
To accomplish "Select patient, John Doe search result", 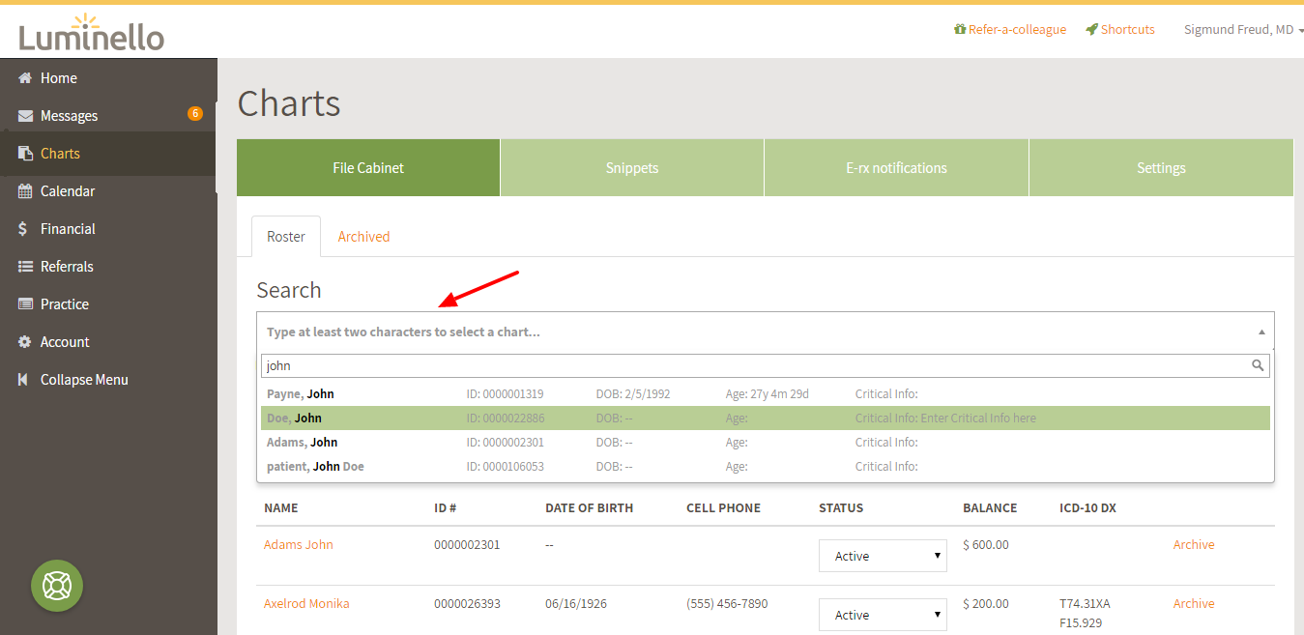I will pos(766,466).
